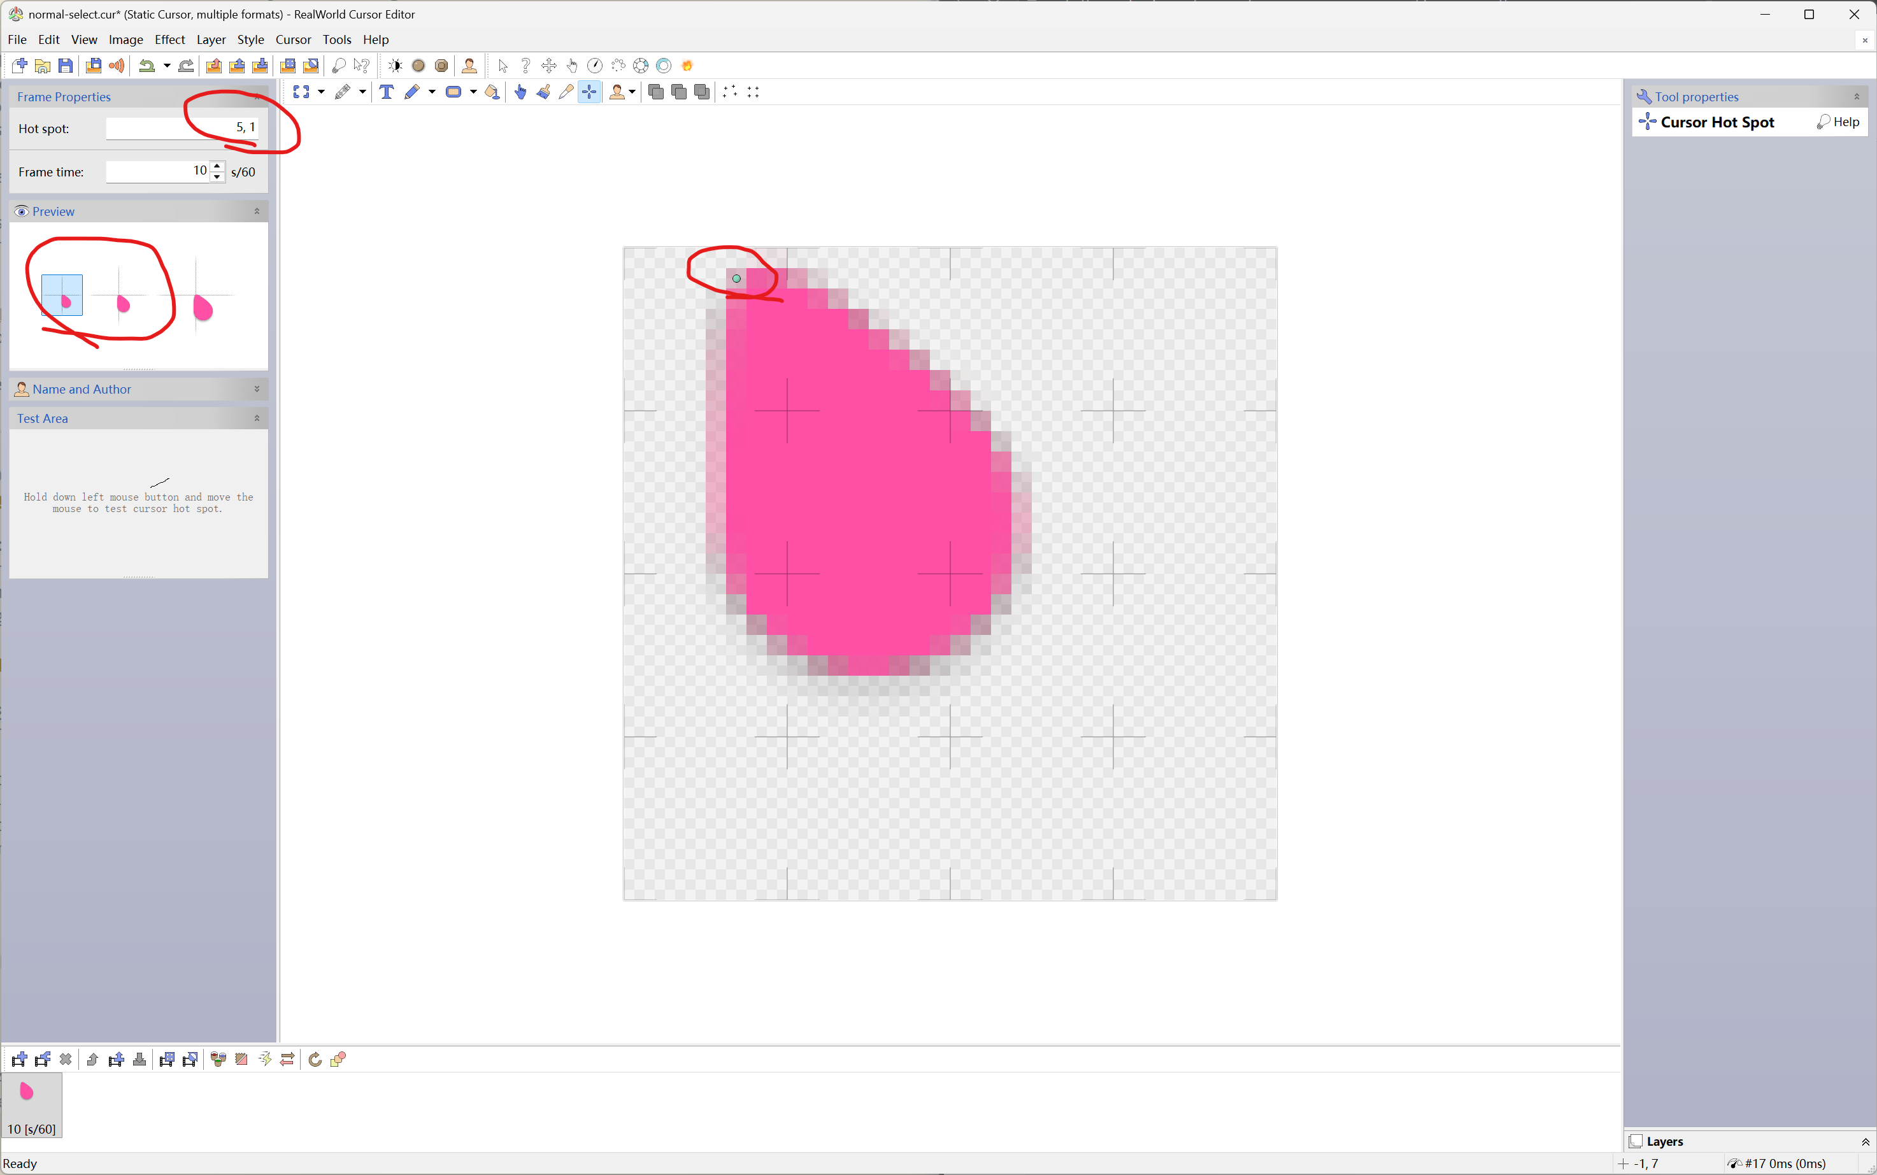Click the Save floppy disk icon
This screenshot has height=1175, width=1877.
click(66, 65)
